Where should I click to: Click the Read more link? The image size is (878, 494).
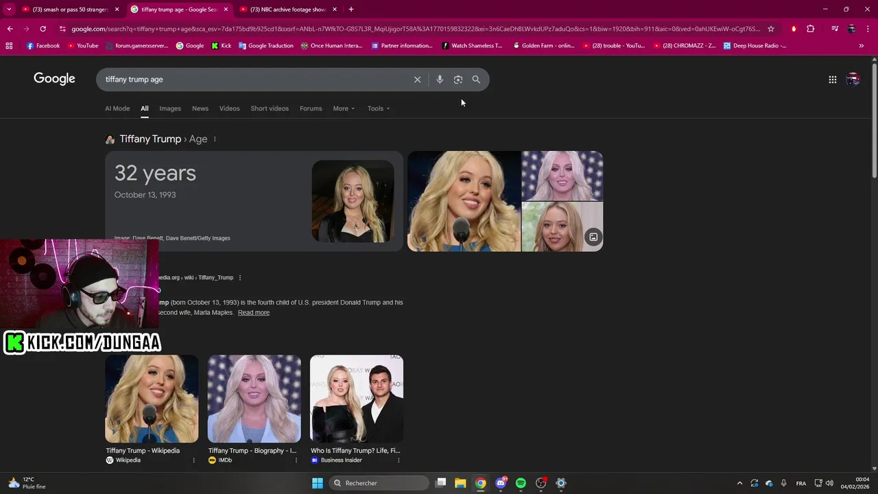tap(254, 313)
